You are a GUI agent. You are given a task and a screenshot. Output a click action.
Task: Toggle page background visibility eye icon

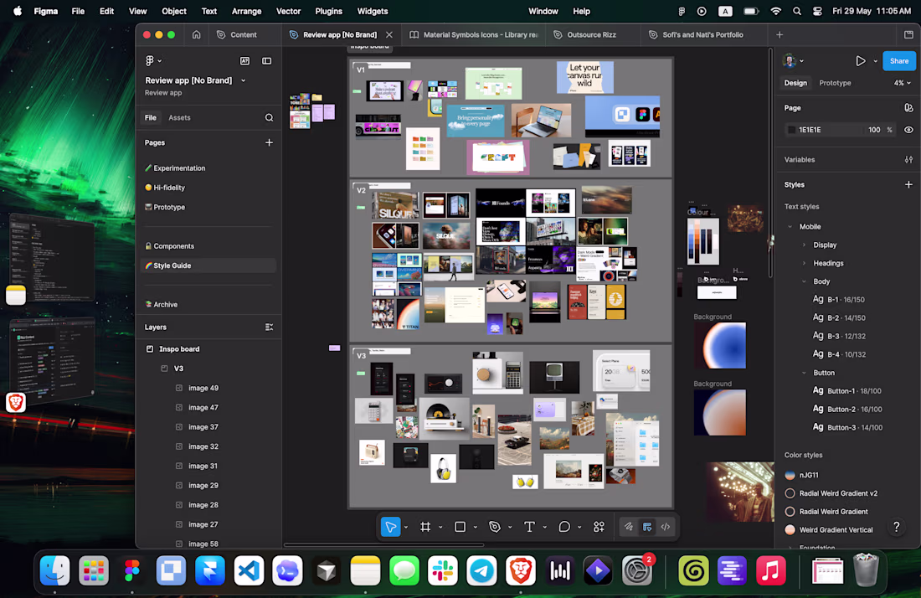click(908, 130)
